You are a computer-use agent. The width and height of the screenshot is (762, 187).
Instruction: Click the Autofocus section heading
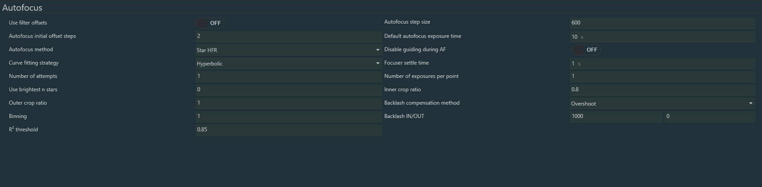click(x=22, y=8)
